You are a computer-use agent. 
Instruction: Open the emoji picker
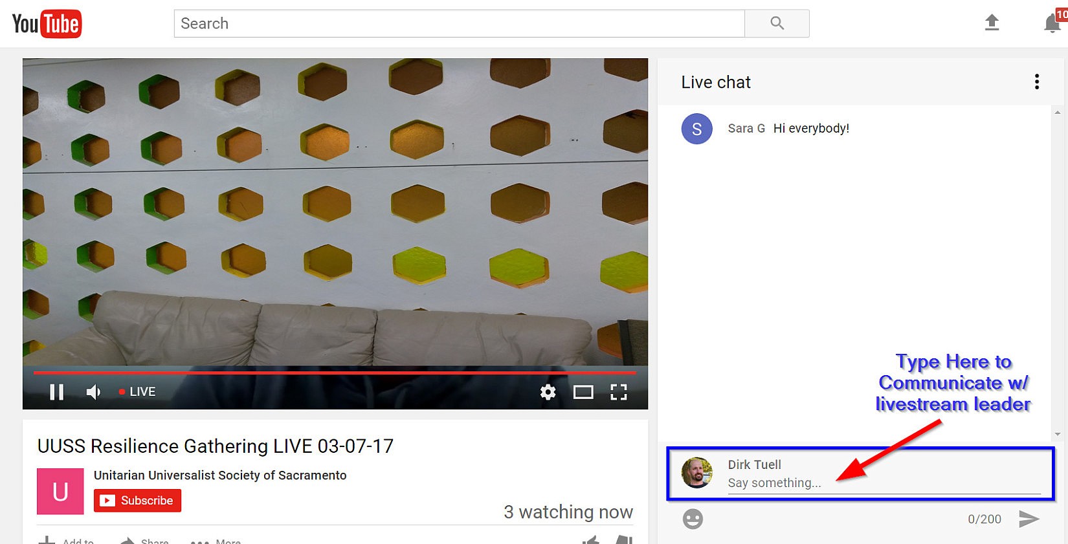tap(693, 519)
